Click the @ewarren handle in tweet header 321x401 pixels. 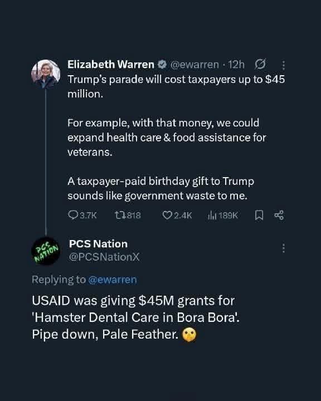click(x=194, y=65)
